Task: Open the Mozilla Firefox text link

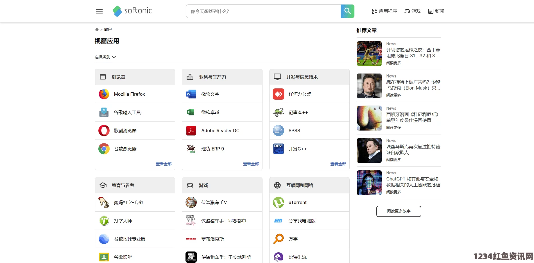Action: click(x=129, y=94)
